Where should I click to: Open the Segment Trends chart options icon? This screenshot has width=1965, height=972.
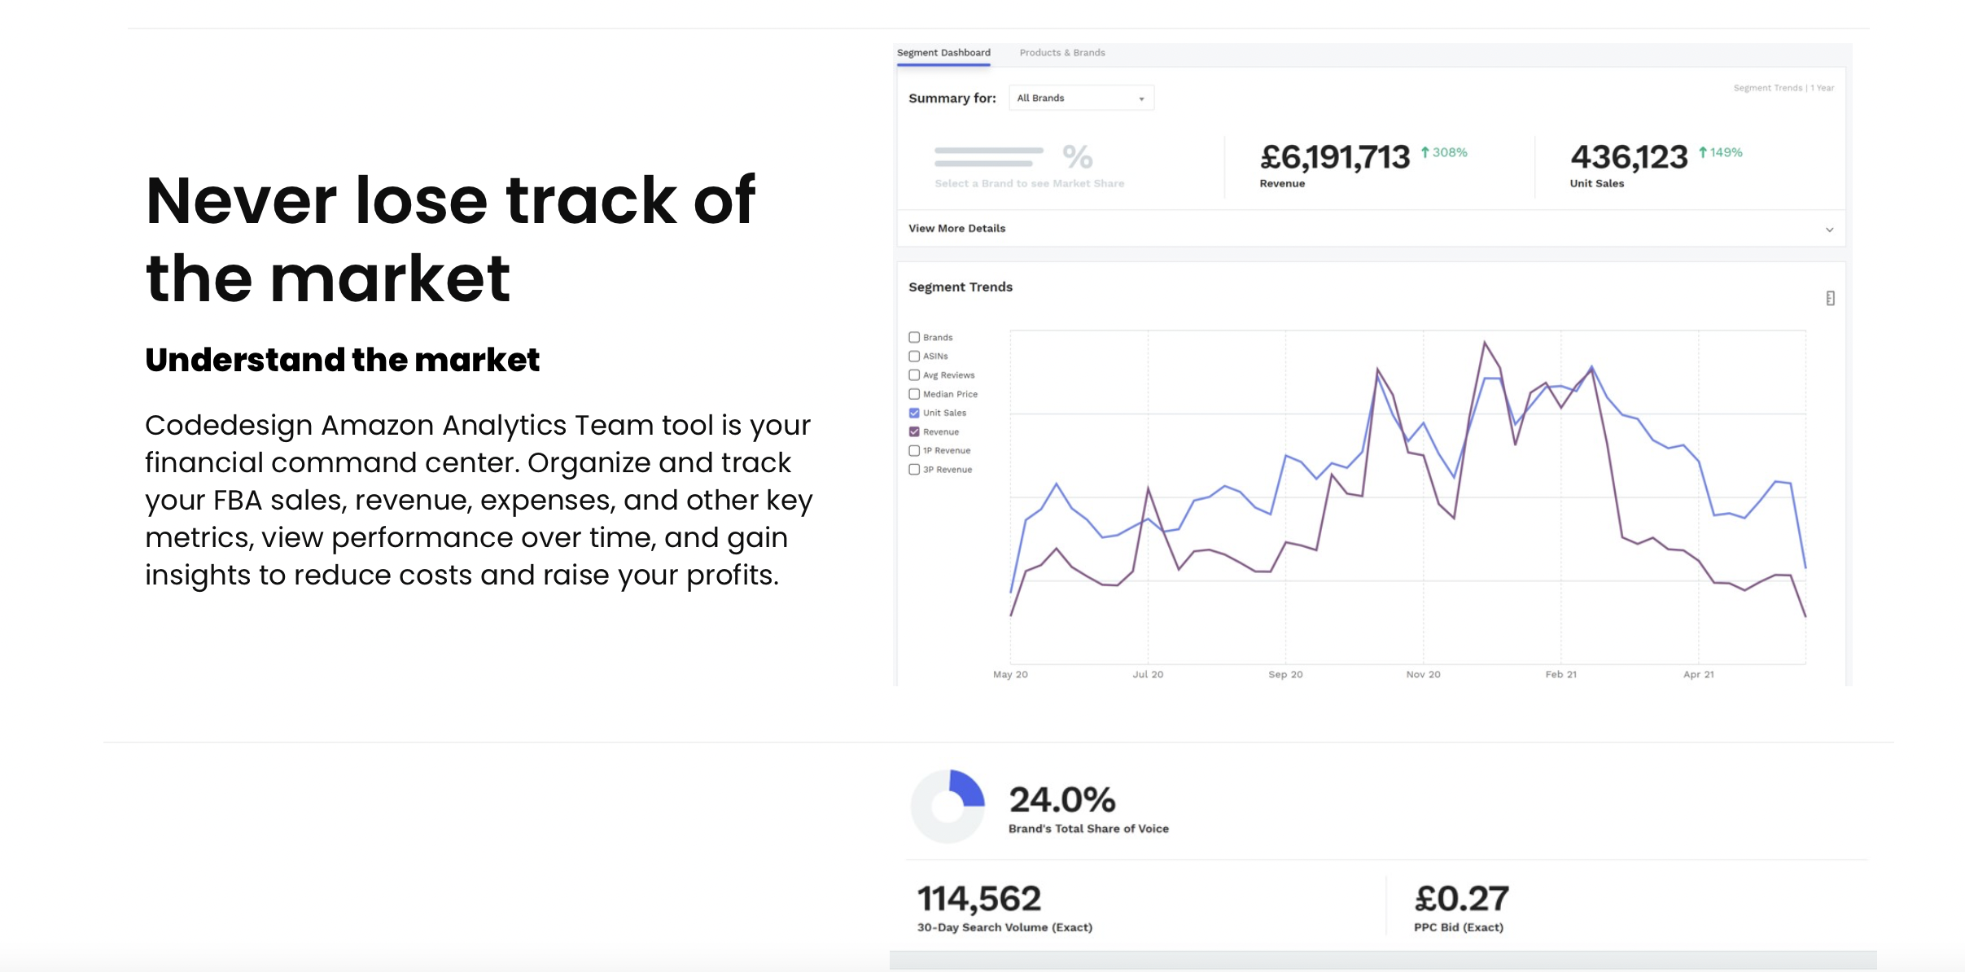[1830, 297]
